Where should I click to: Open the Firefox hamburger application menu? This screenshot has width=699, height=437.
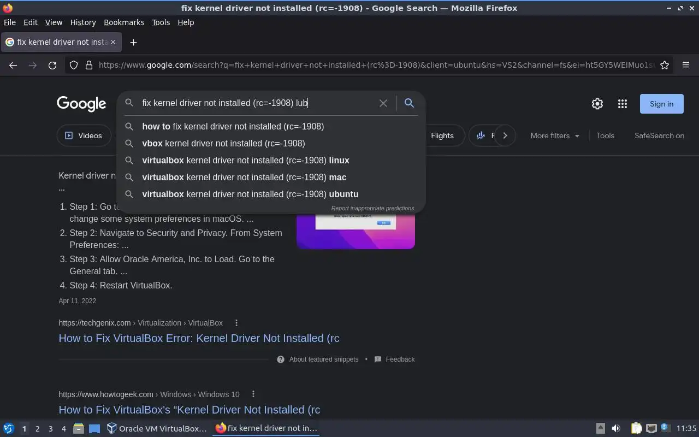point(686,65)
